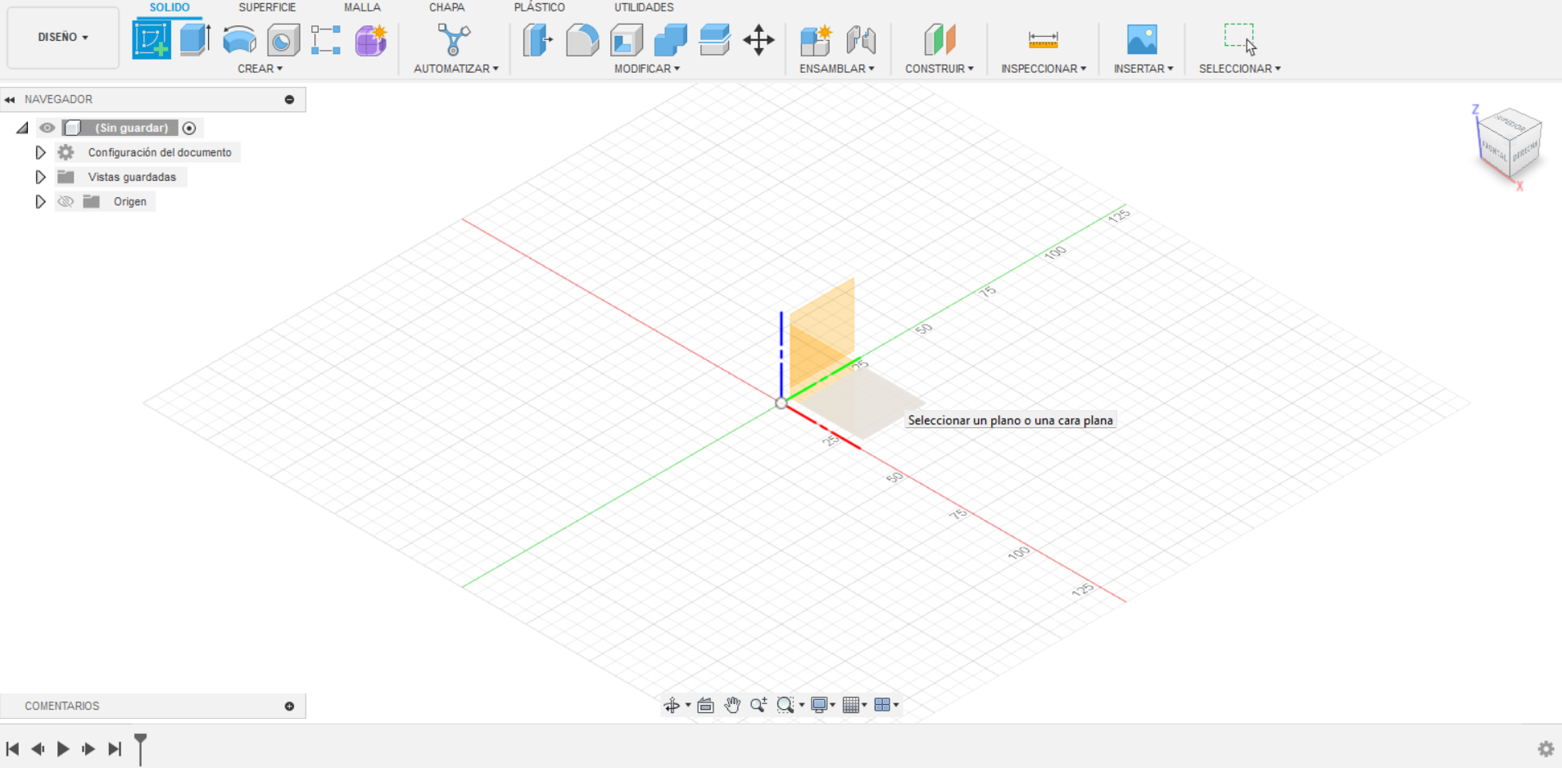Jump to timeline end
This screenshot has height=768, width=1562.
pos(115,749)
